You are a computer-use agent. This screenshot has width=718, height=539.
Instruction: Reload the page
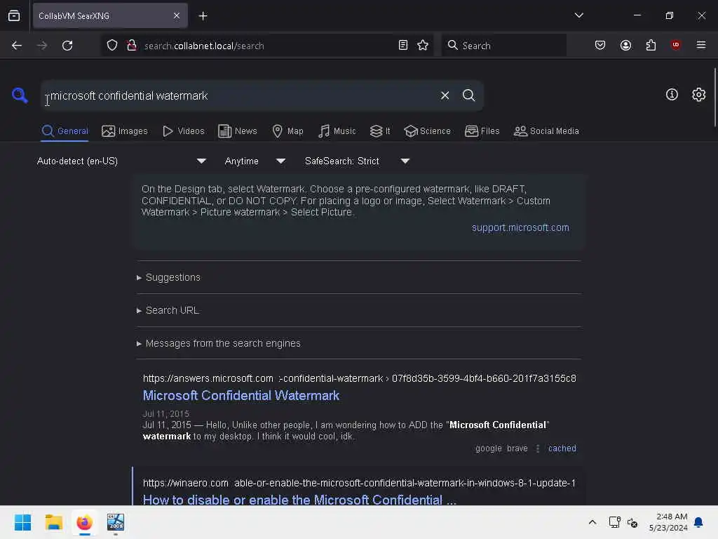tap(67, 46)
